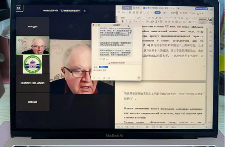Image resolution: width=225 pixels, height=147 pixels.
Task: Select the blue Home ribbon tab
Action: tap(157, 13)
